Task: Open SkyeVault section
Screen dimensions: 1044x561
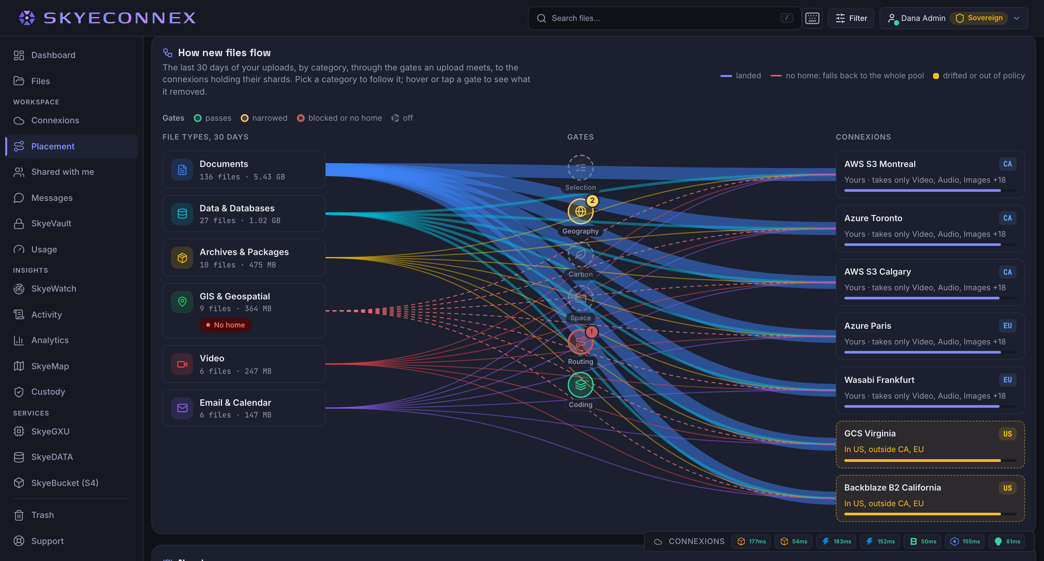Action: pyautogui.click(x=71, y=224)
